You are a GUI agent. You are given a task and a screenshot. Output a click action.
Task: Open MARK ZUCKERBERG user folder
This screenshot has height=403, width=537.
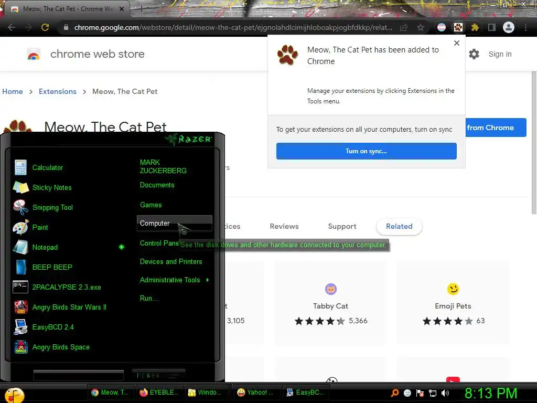163,166
